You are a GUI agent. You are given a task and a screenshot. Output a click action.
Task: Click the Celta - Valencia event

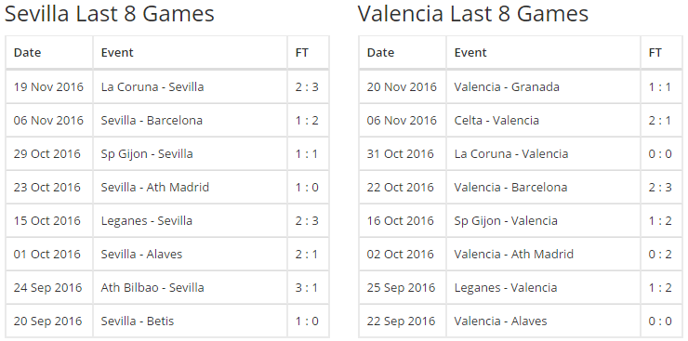(x=496, y=120)
